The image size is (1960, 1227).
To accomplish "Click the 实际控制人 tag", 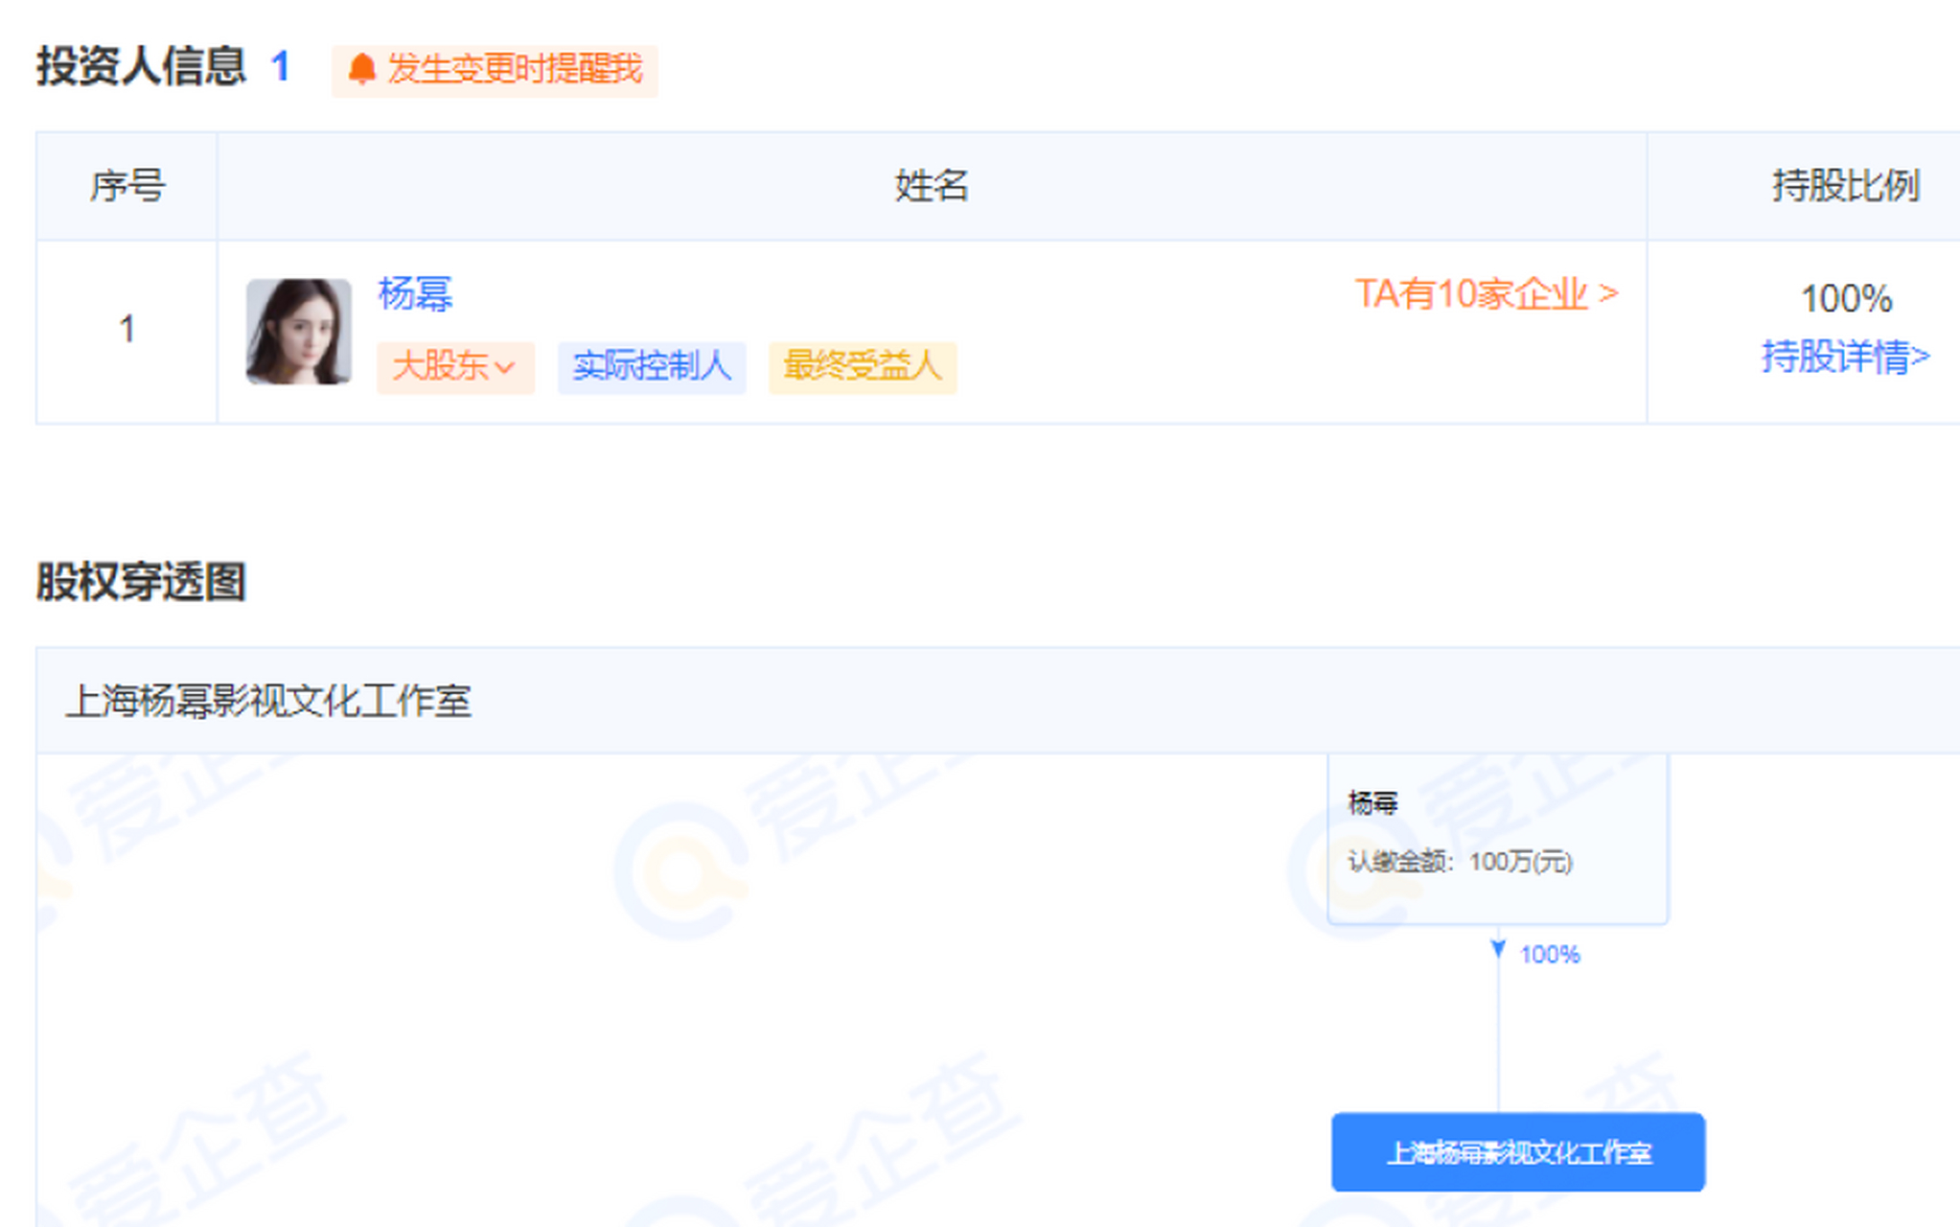I will point(652,366).
